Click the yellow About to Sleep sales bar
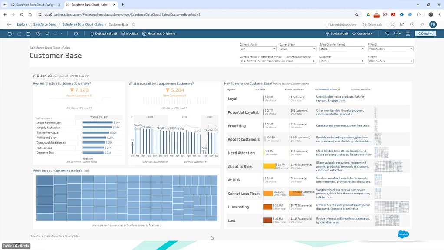 [x=270, y=166]
